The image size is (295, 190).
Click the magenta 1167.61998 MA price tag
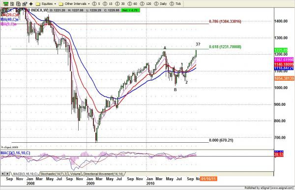click(284, 60)
